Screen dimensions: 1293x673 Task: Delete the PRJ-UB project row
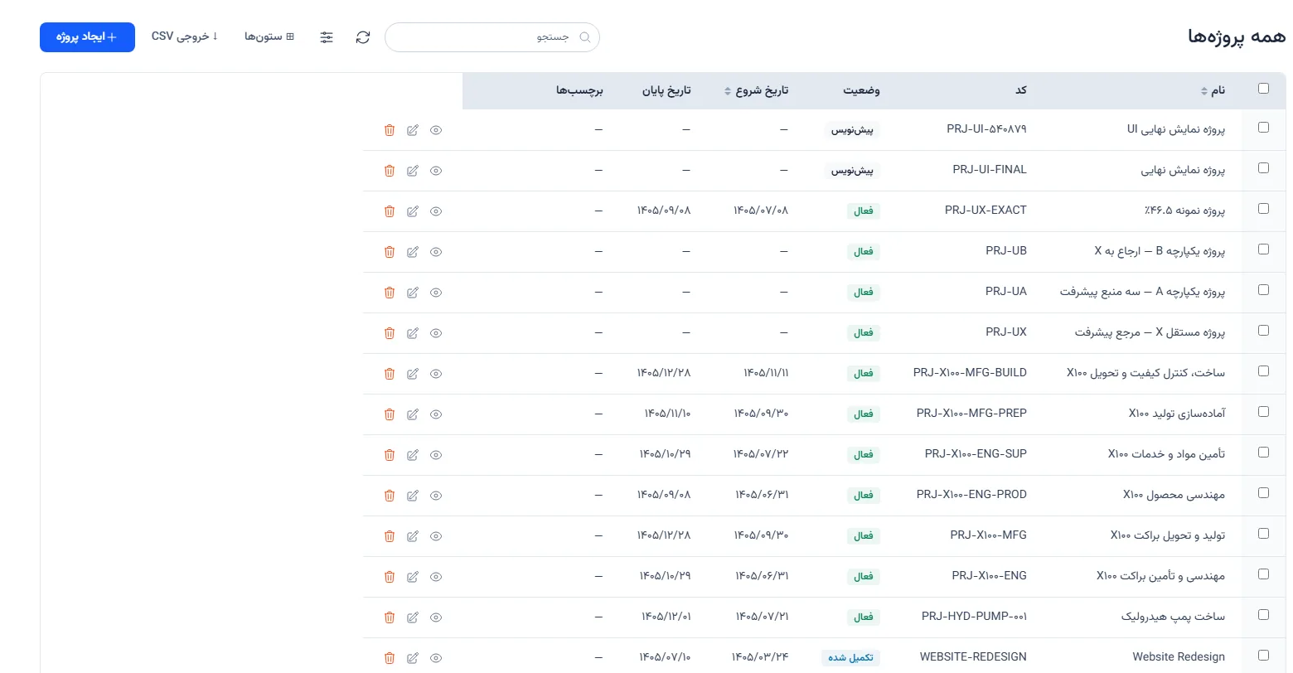390,252
